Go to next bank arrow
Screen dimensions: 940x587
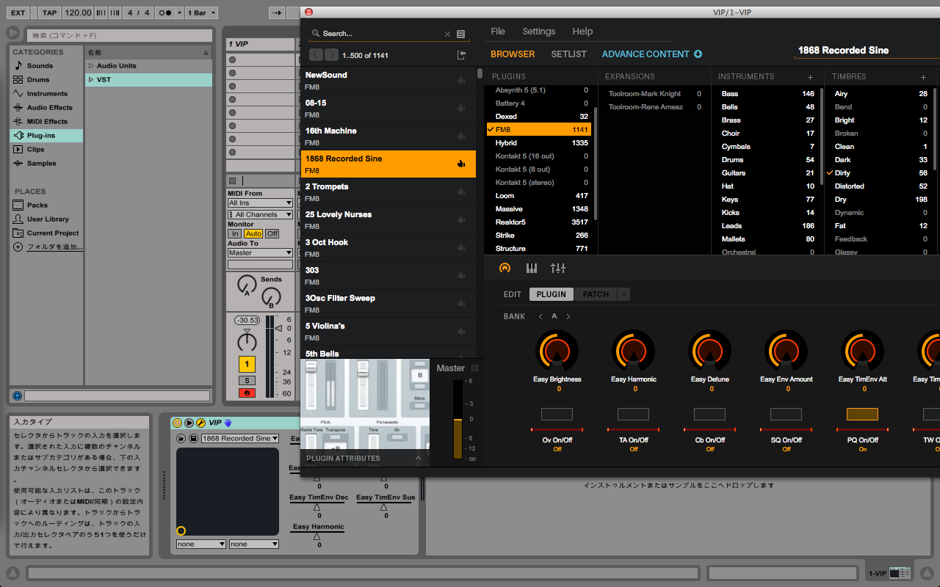point(568,316)
